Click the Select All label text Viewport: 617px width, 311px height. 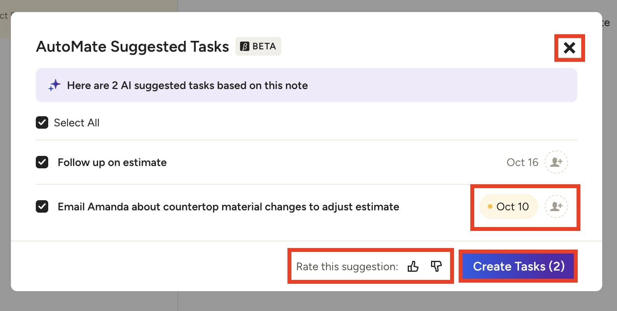click(77, 122)
